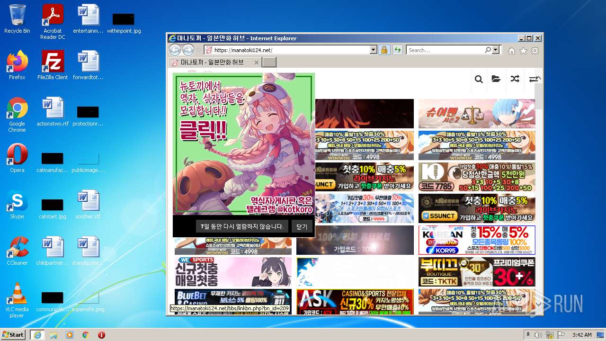
Task: Open the 슈어맨 banner ad
Action: click(x=477, y=114)
